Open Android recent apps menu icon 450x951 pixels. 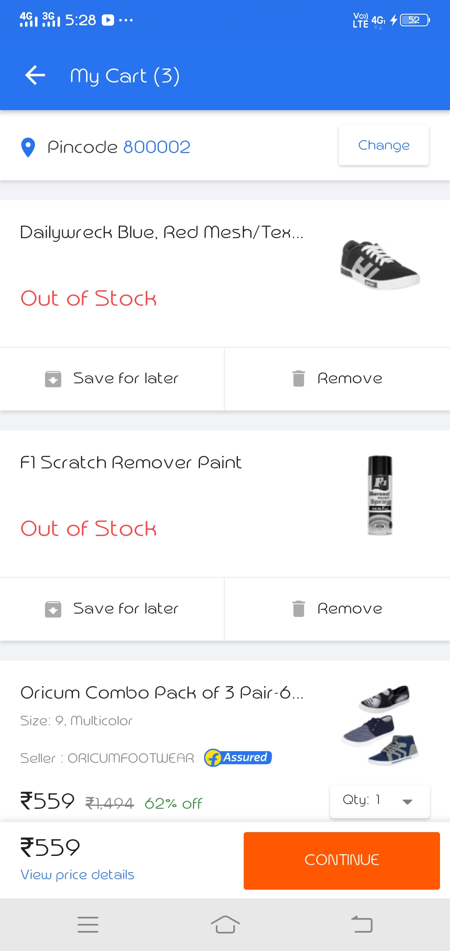click(x=88, y=924)
